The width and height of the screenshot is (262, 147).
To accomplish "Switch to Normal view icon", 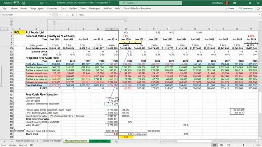I will point(215,145).
